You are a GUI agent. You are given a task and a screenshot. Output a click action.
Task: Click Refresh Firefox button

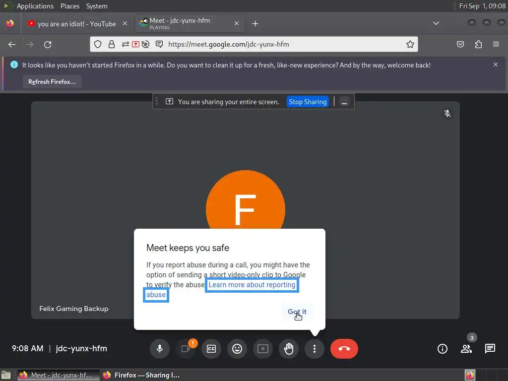[x=52, y=82]
